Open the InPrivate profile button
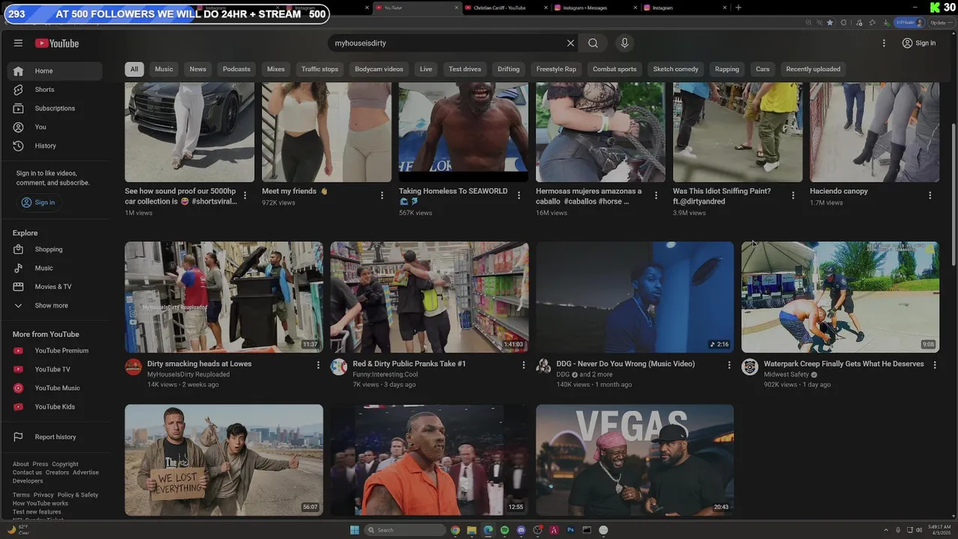 (909, 22)
